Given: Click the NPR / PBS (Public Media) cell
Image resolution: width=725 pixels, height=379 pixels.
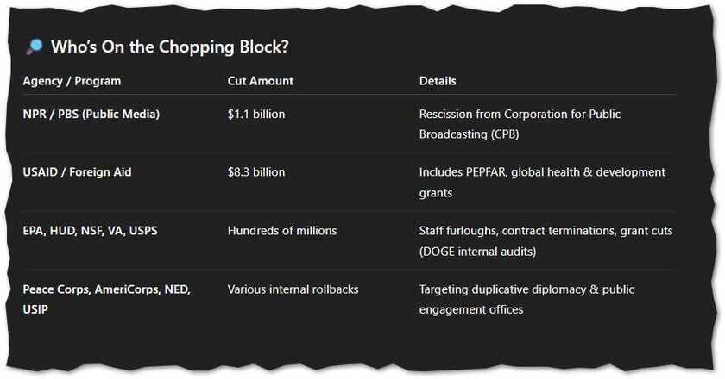Looking at the screenshot, I should pos(91,114).
